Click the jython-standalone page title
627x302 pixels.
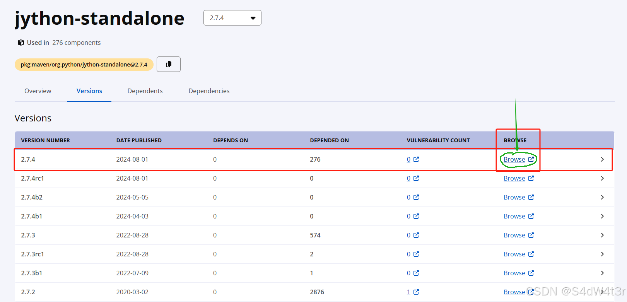tap(99, 19)
